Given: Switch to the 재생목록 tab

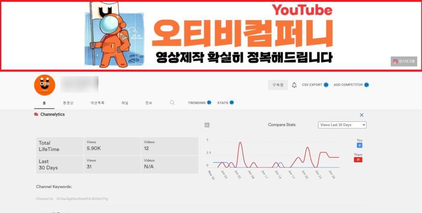Looking at the screenshot, I should 97,103.
